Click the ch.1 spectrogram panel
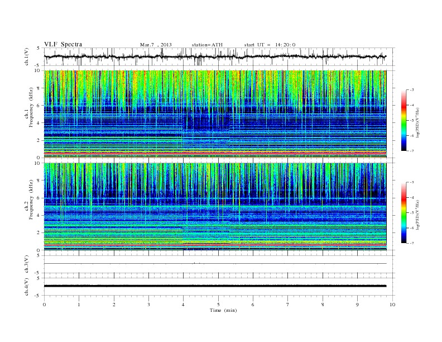This screenshot has height=342, width=442. 215,114
